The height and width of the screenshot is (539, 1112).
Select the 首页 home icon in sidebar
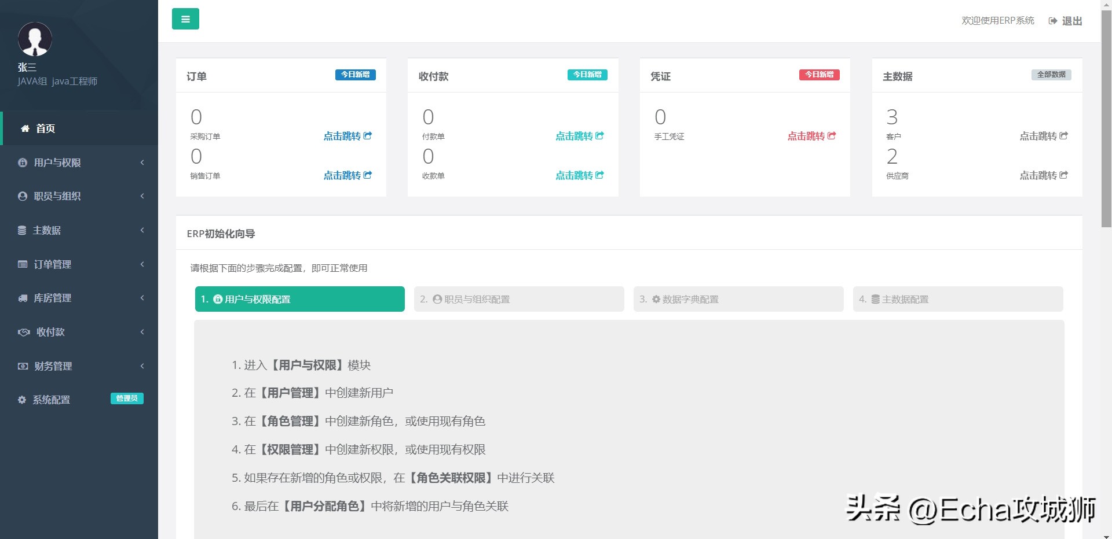pos(24,128)
